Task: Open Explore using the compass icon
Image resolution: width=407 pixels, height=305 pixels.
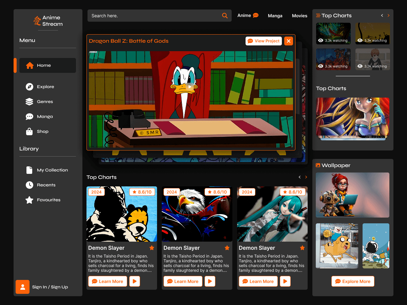Action: tap(29, 86)
